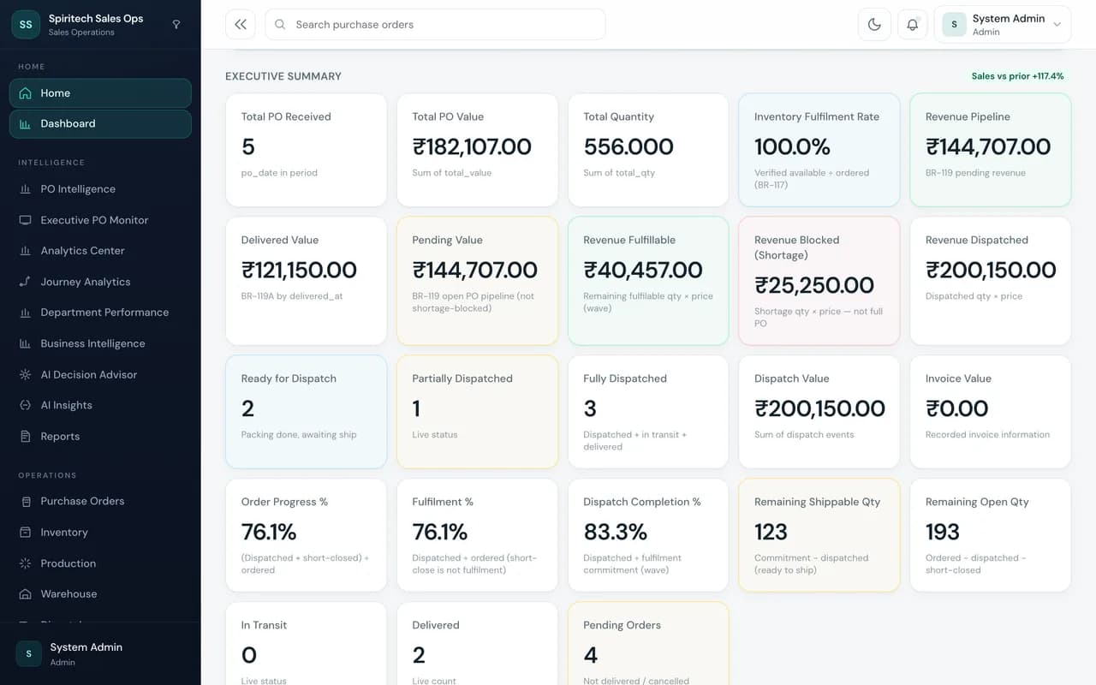The width and height of the screenshot is (1096, 685).
Task: Click the PO Intelligence chart icon
Action: tap(25, 189)
